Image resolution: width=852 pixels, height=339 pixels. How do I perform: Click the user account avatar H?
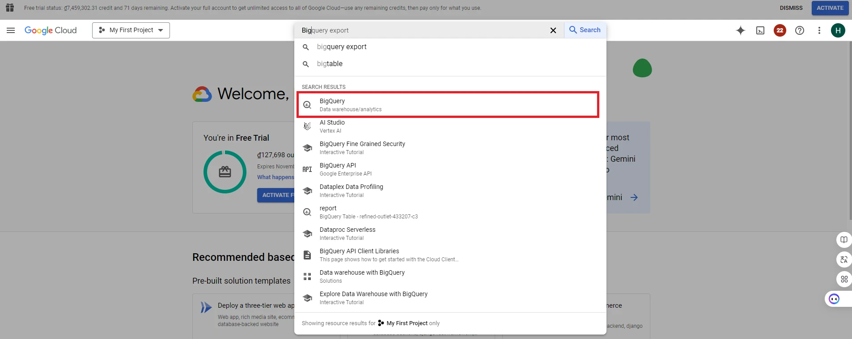(838, 30)
